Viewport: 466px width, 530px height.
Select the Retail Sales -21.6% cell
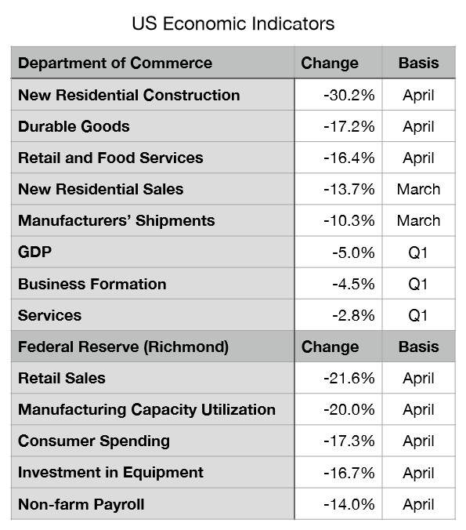[338, 378]
